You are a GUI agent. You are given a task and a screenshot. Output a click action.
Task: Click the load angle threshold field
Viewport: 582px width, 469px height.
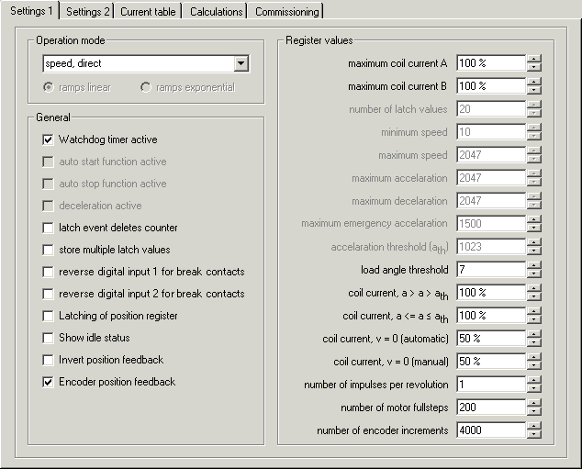point(491,270)
